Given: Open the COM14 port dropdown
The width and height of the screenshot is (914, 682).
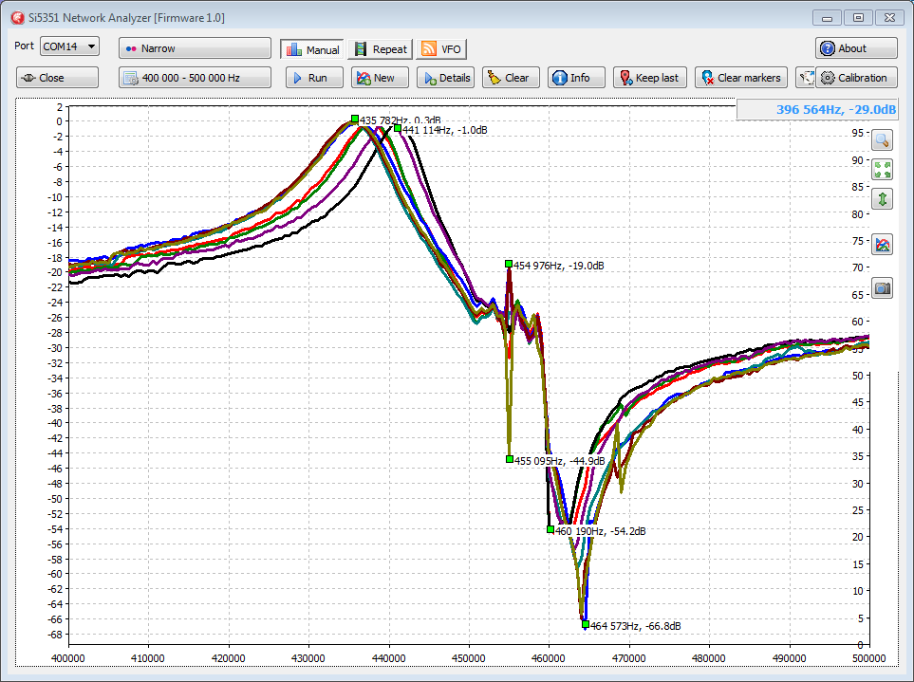Looking at the screenshot, I should point(70,46).
